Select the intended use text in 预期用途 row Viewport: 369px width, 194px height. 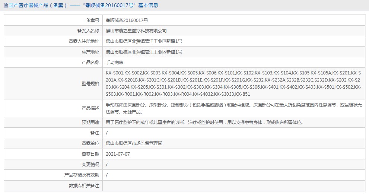point(204,123)
